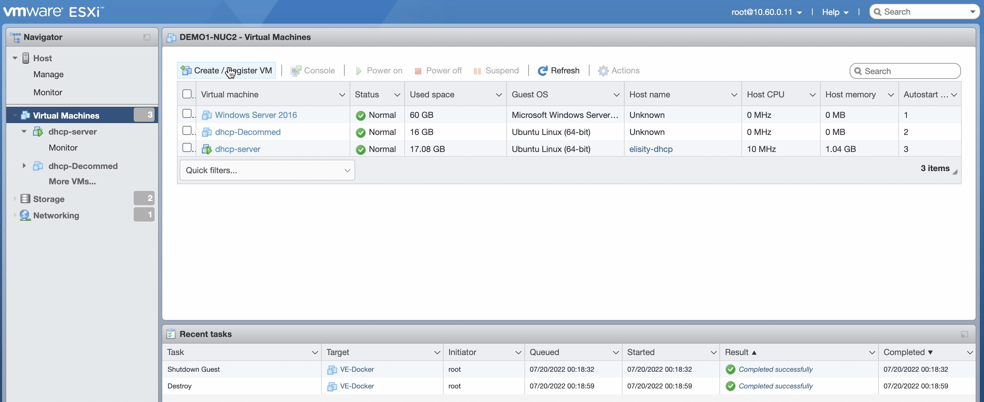Toggle the select-all checkbox in table header

click(187, 94)
